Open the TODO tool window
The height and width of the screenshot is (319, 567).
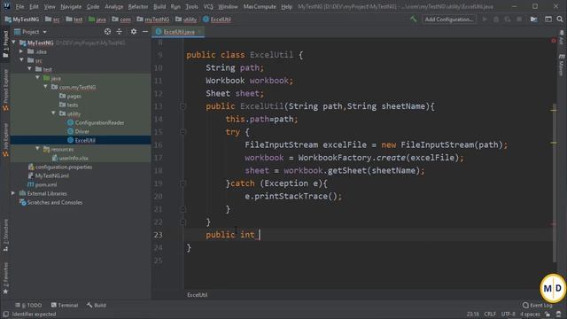[28, 305]
